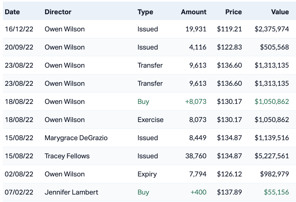Sort by the Amount column header
Screen dimensions: 296x202
[x=193, y=12]
